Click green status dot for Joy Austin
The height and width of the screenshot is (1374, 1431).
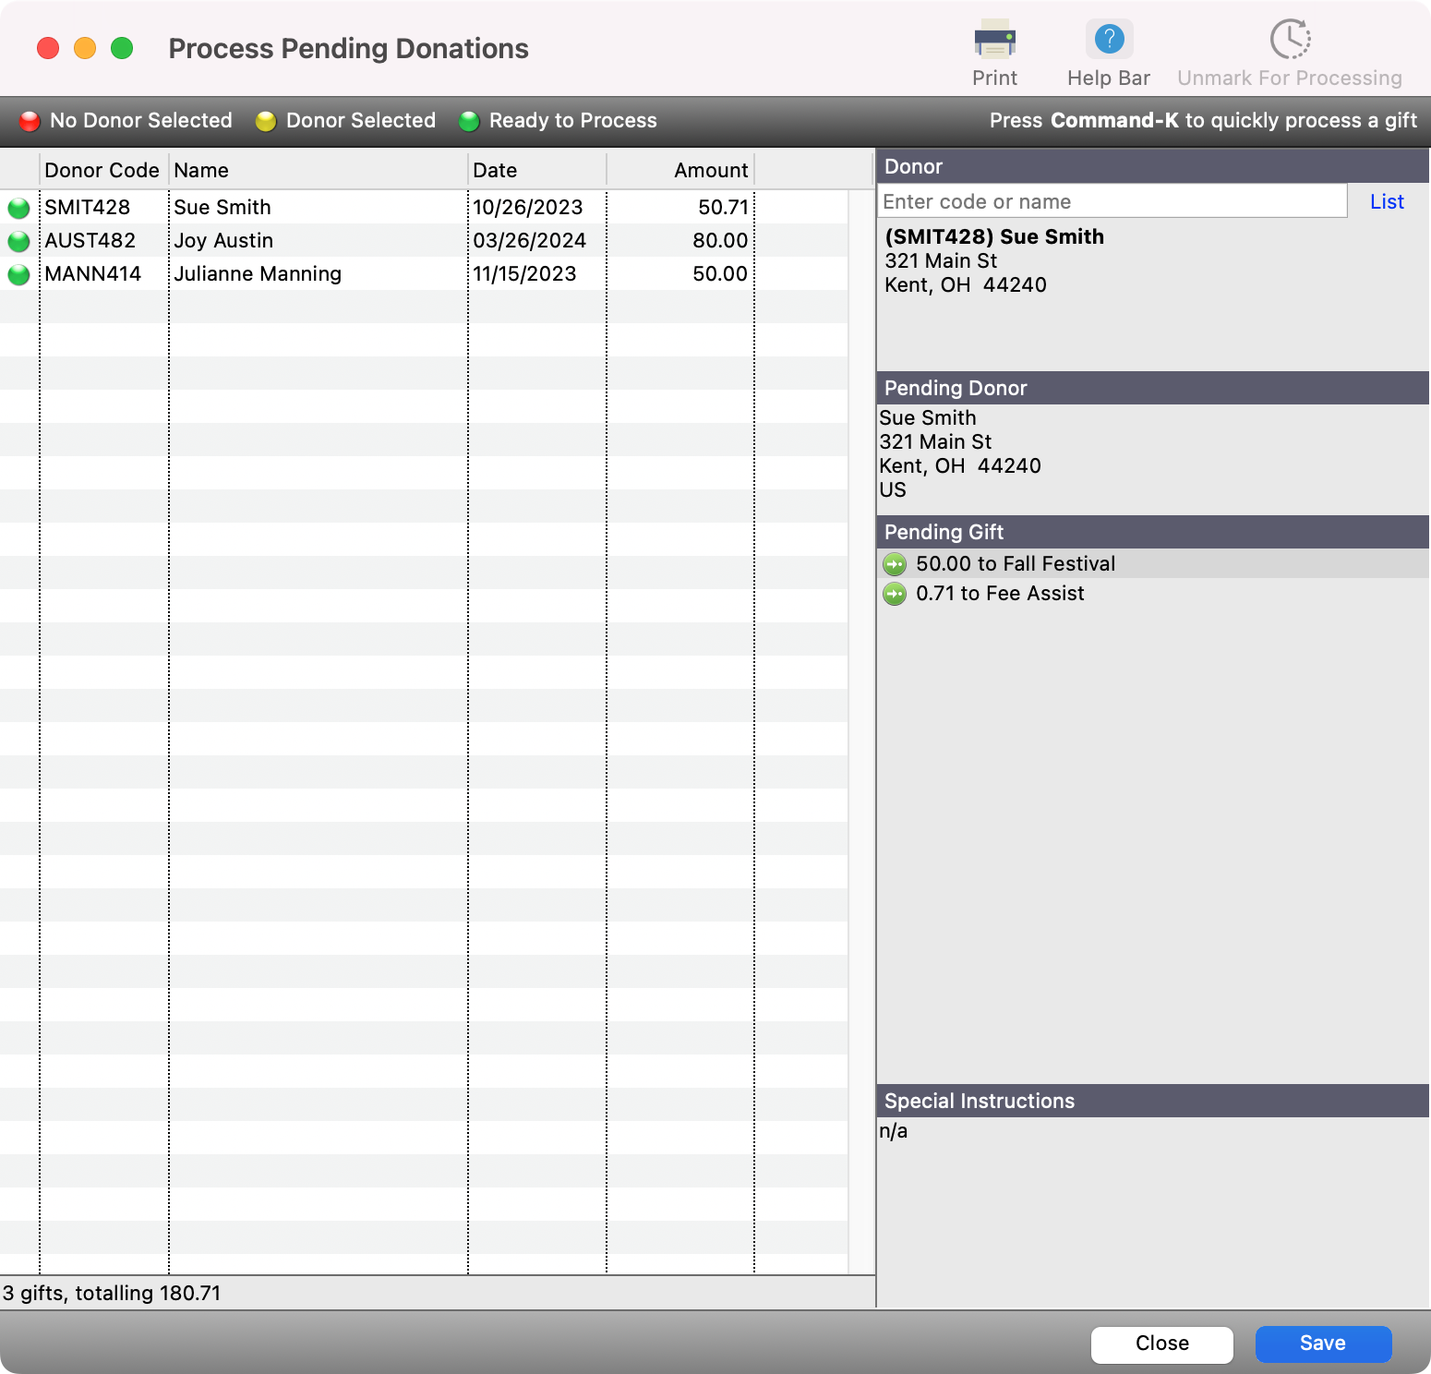coord(18,241)
